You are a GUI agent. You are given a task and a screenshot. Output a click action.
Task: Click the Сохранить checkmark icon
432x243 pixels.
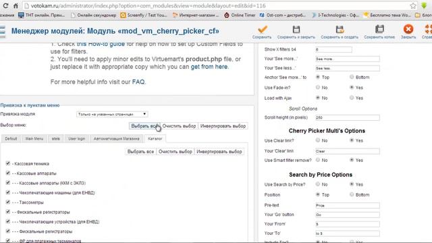(263, 29)
